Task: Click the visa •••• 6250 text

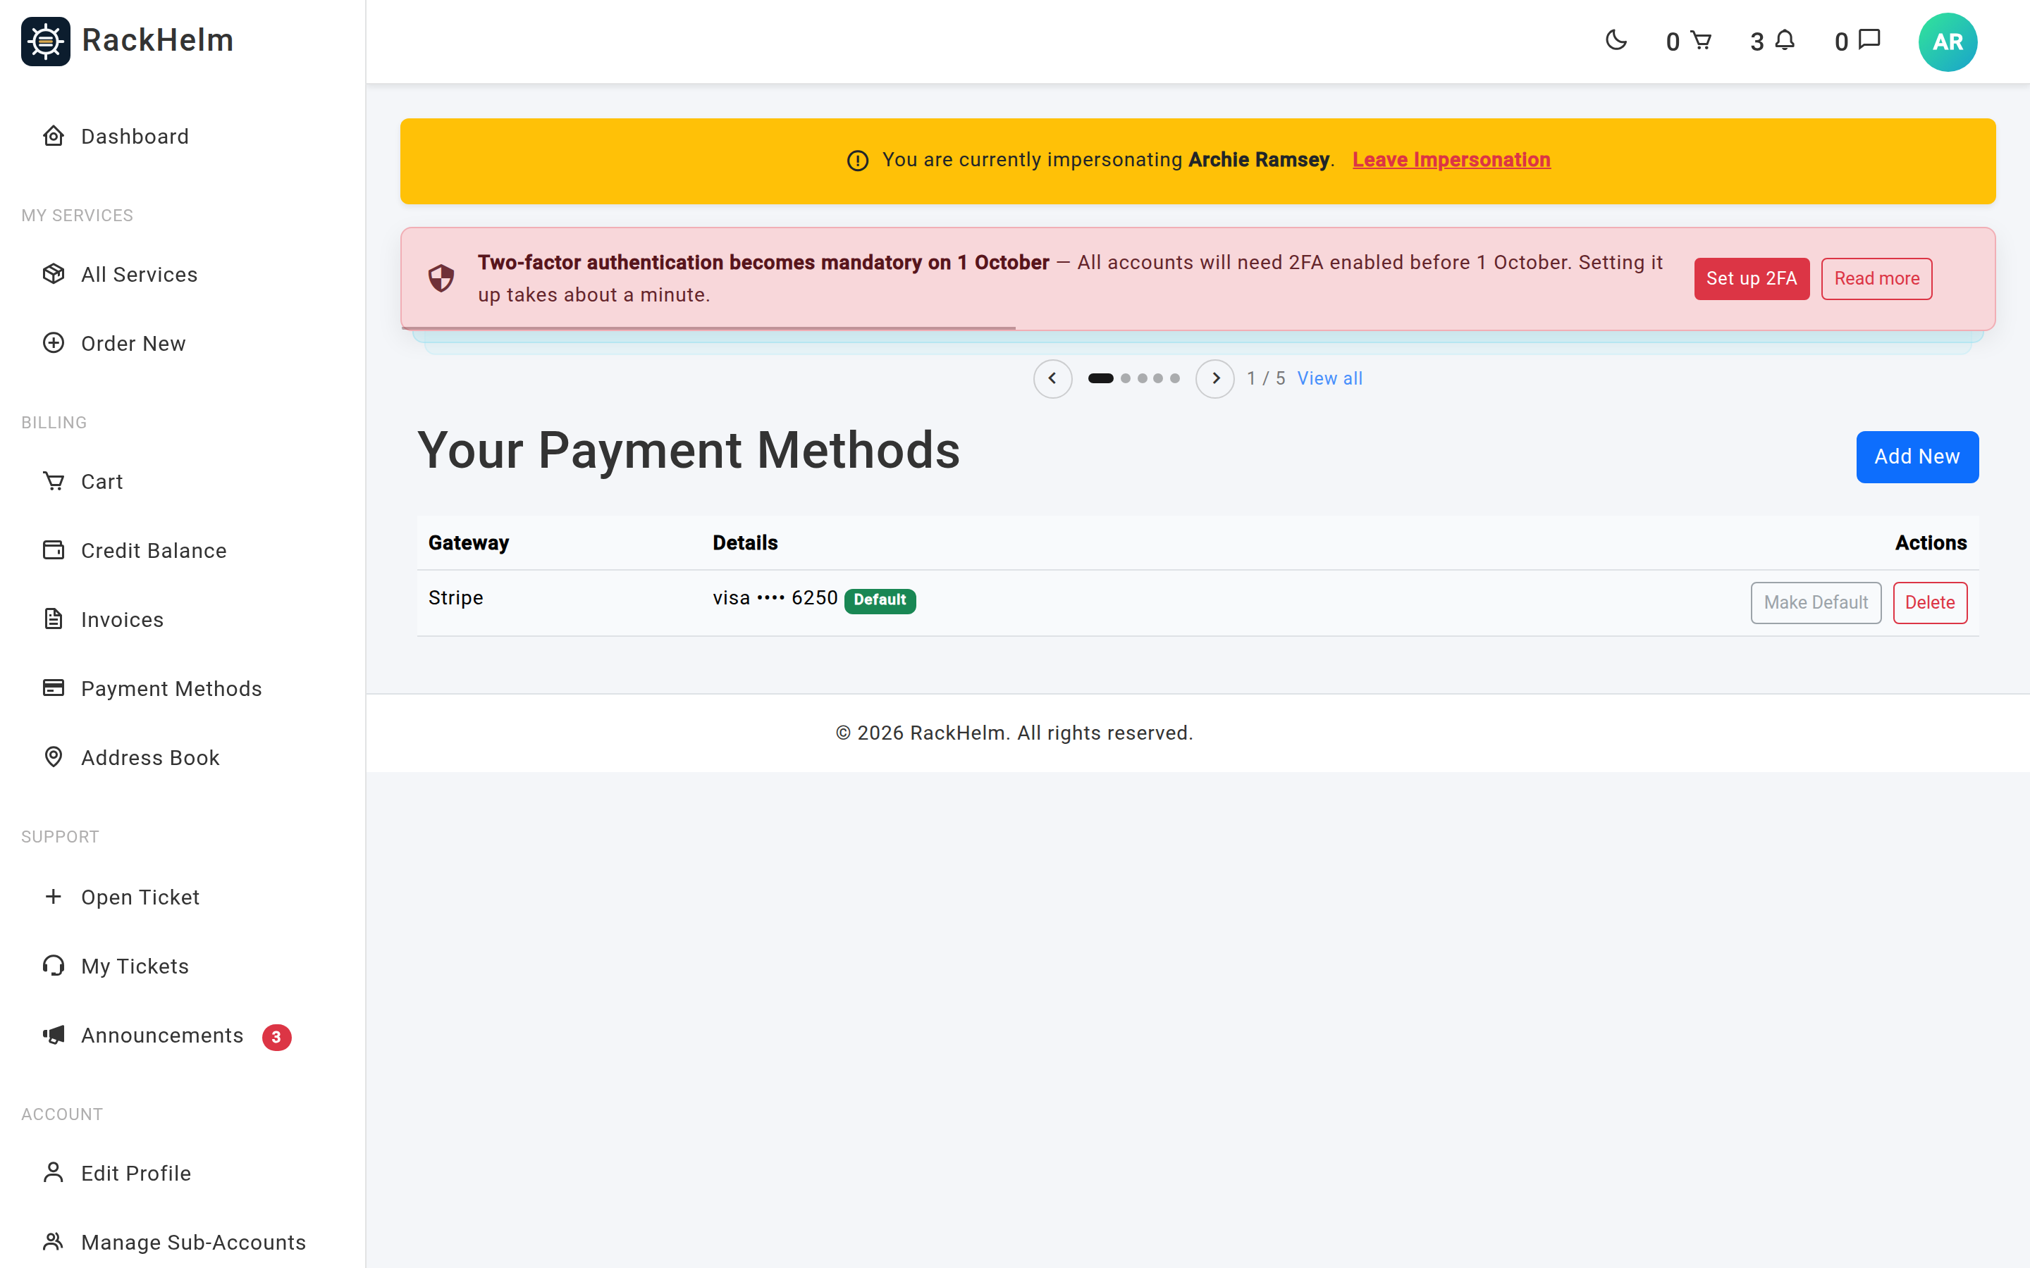Action: point(775,598)
